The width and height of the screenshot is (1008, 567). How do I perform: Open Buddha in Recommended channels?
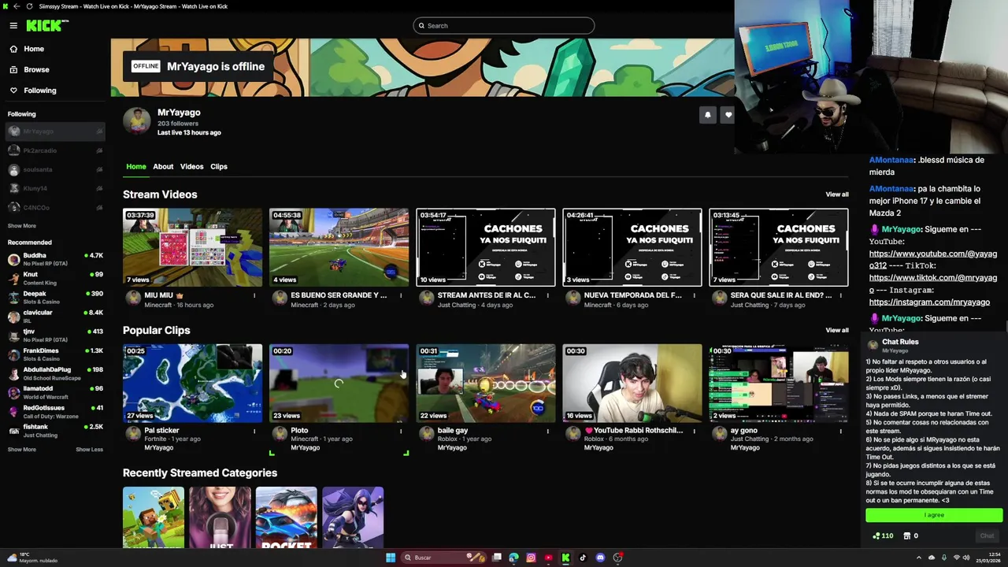(55, 259)
